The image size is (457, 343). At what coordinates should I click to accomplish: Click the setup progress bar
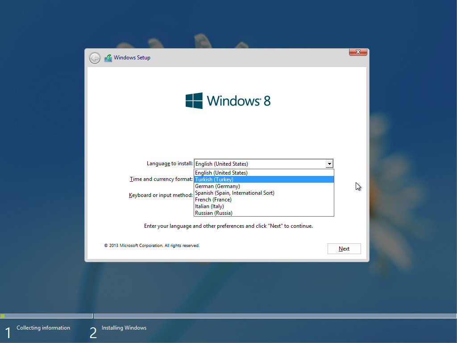228,316
